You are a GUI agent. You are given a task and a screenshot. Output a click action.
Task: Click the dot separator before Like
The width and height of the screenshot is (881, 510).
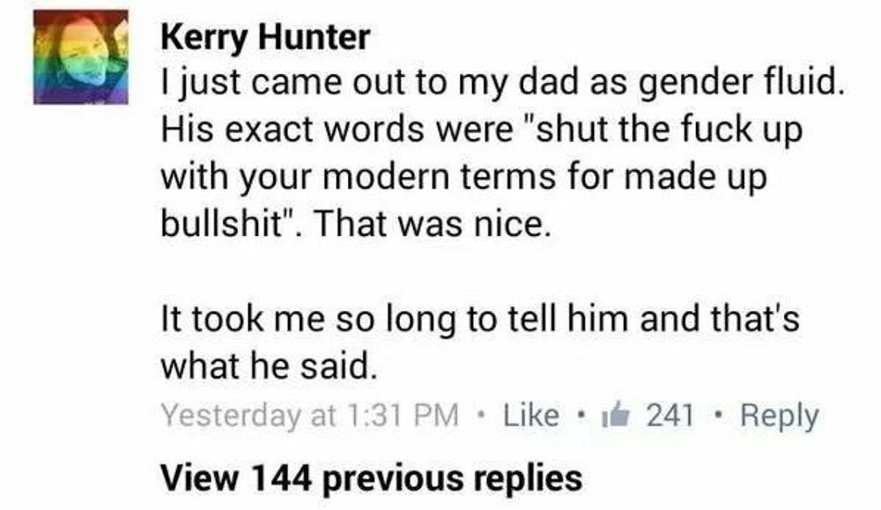point(480,417)
